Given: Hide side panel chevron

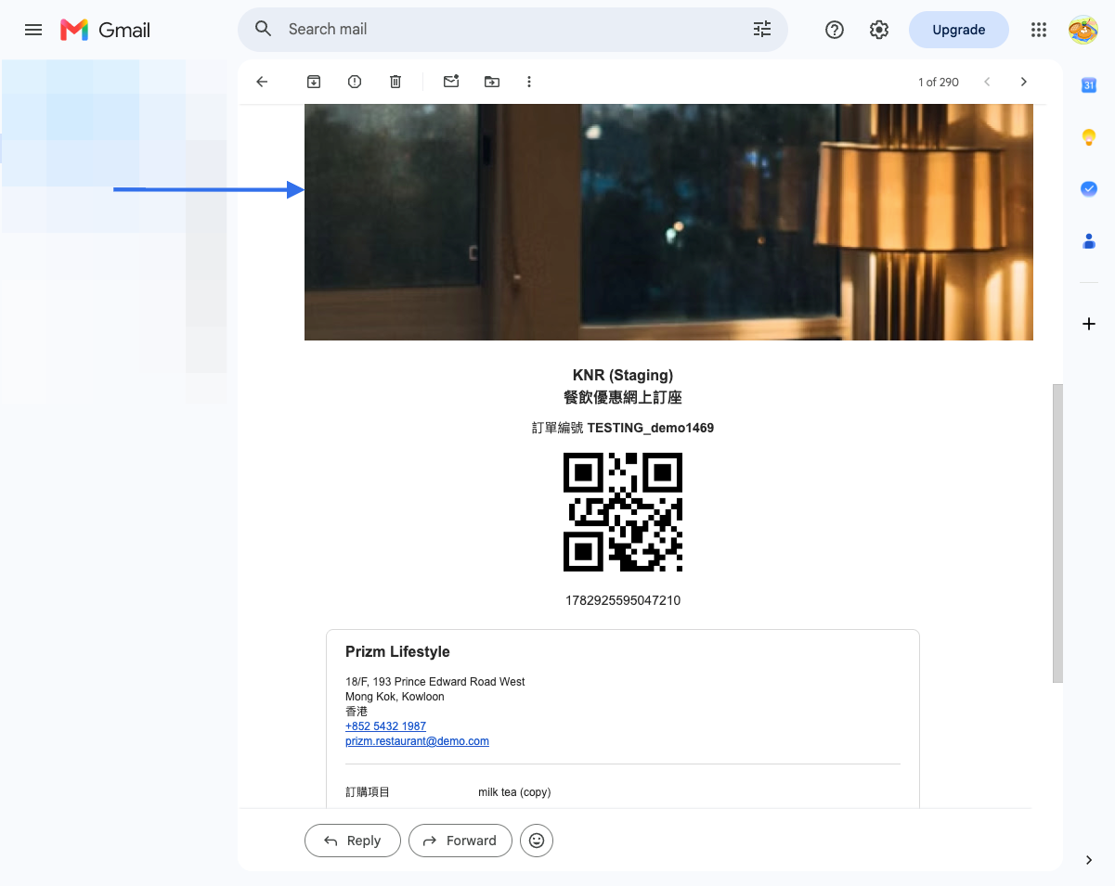Looking at the screenshot, I should tap(1089, 860).
